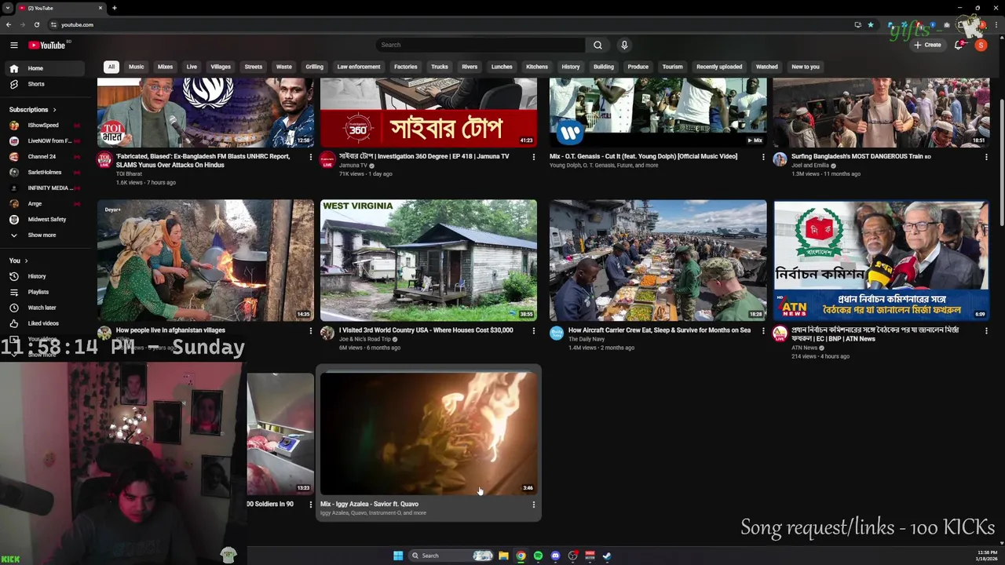Screen dimensions: 1005x565
Task: Expand the You section header
Action: click(19, 261)
